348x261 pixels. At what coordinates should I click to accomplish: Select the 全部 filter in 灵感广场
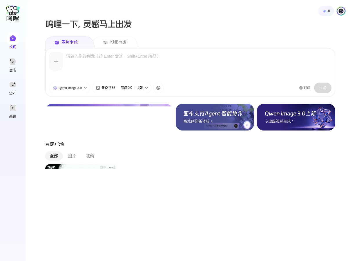(x=54, y=156)
